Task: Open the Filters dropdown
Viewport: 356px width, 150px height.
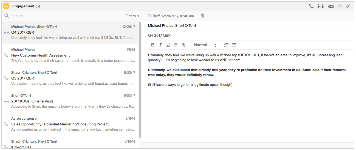Action: [x=132, y=16]
